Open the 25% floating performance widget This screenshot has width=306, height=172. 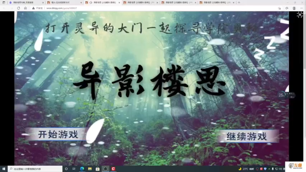[286, 95]
